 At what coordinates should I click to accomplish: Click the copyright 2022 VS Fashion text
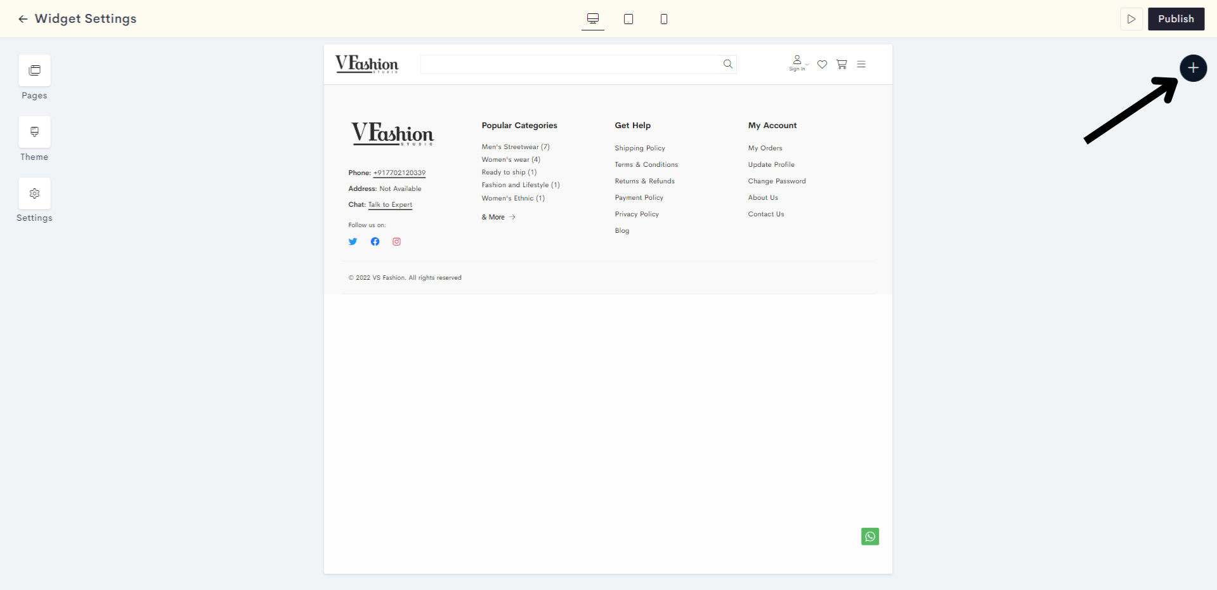pyautogui.click(x=405, y=278)
